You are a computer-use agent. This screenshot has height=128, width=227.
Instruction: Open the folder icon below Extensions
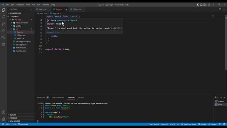[x=3, y=44]
